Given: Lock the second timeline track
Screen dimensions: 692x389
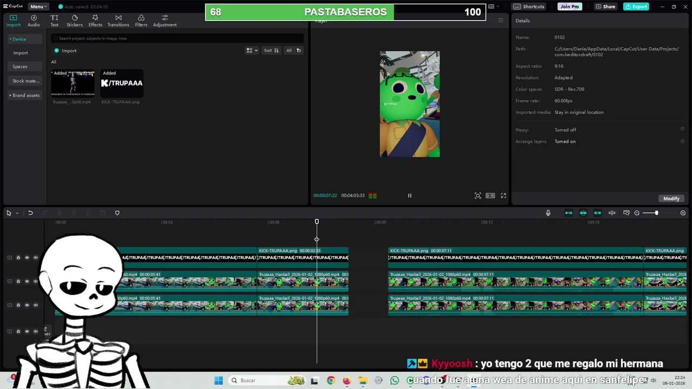Looking at the screenshot, I should point(18,281).
